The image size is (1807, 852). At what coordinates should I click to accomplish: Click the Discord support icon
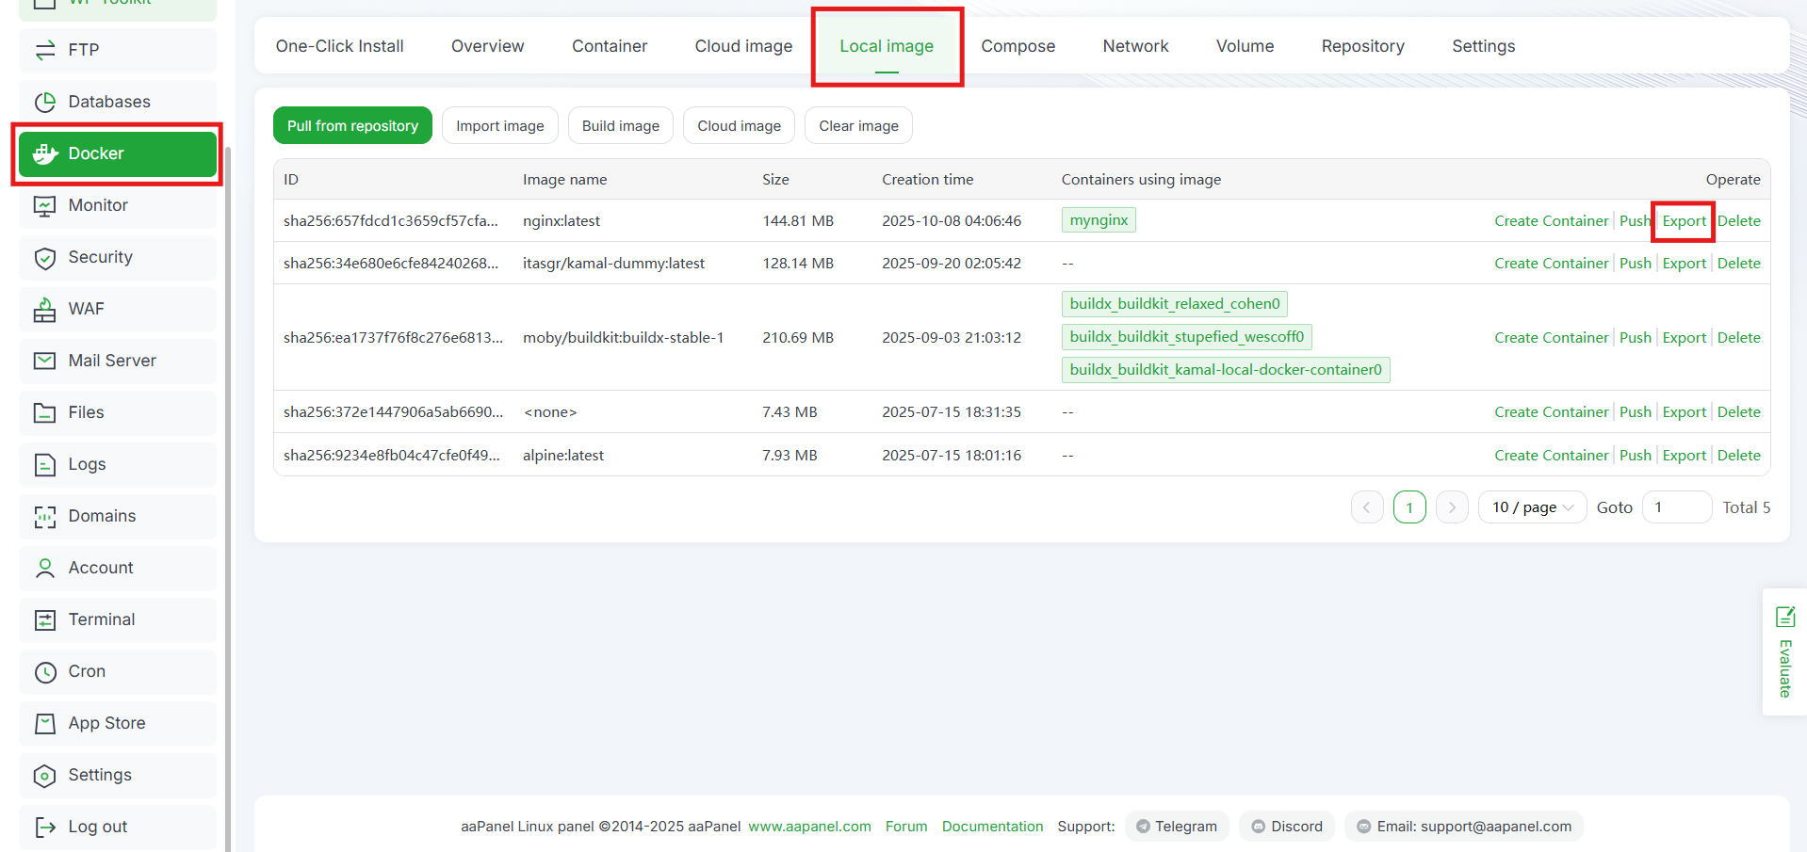click(x=1258, y=827)
